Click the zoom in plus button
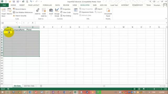 161,89
